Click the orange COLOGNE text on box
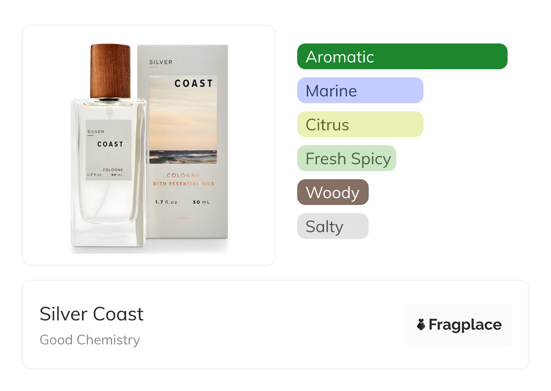This screenshot has width=551, height=391. coord(183,176)
